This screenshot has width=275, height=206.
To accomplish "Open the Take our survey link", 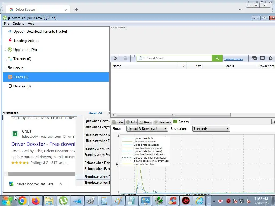I will tap(233, 59).
